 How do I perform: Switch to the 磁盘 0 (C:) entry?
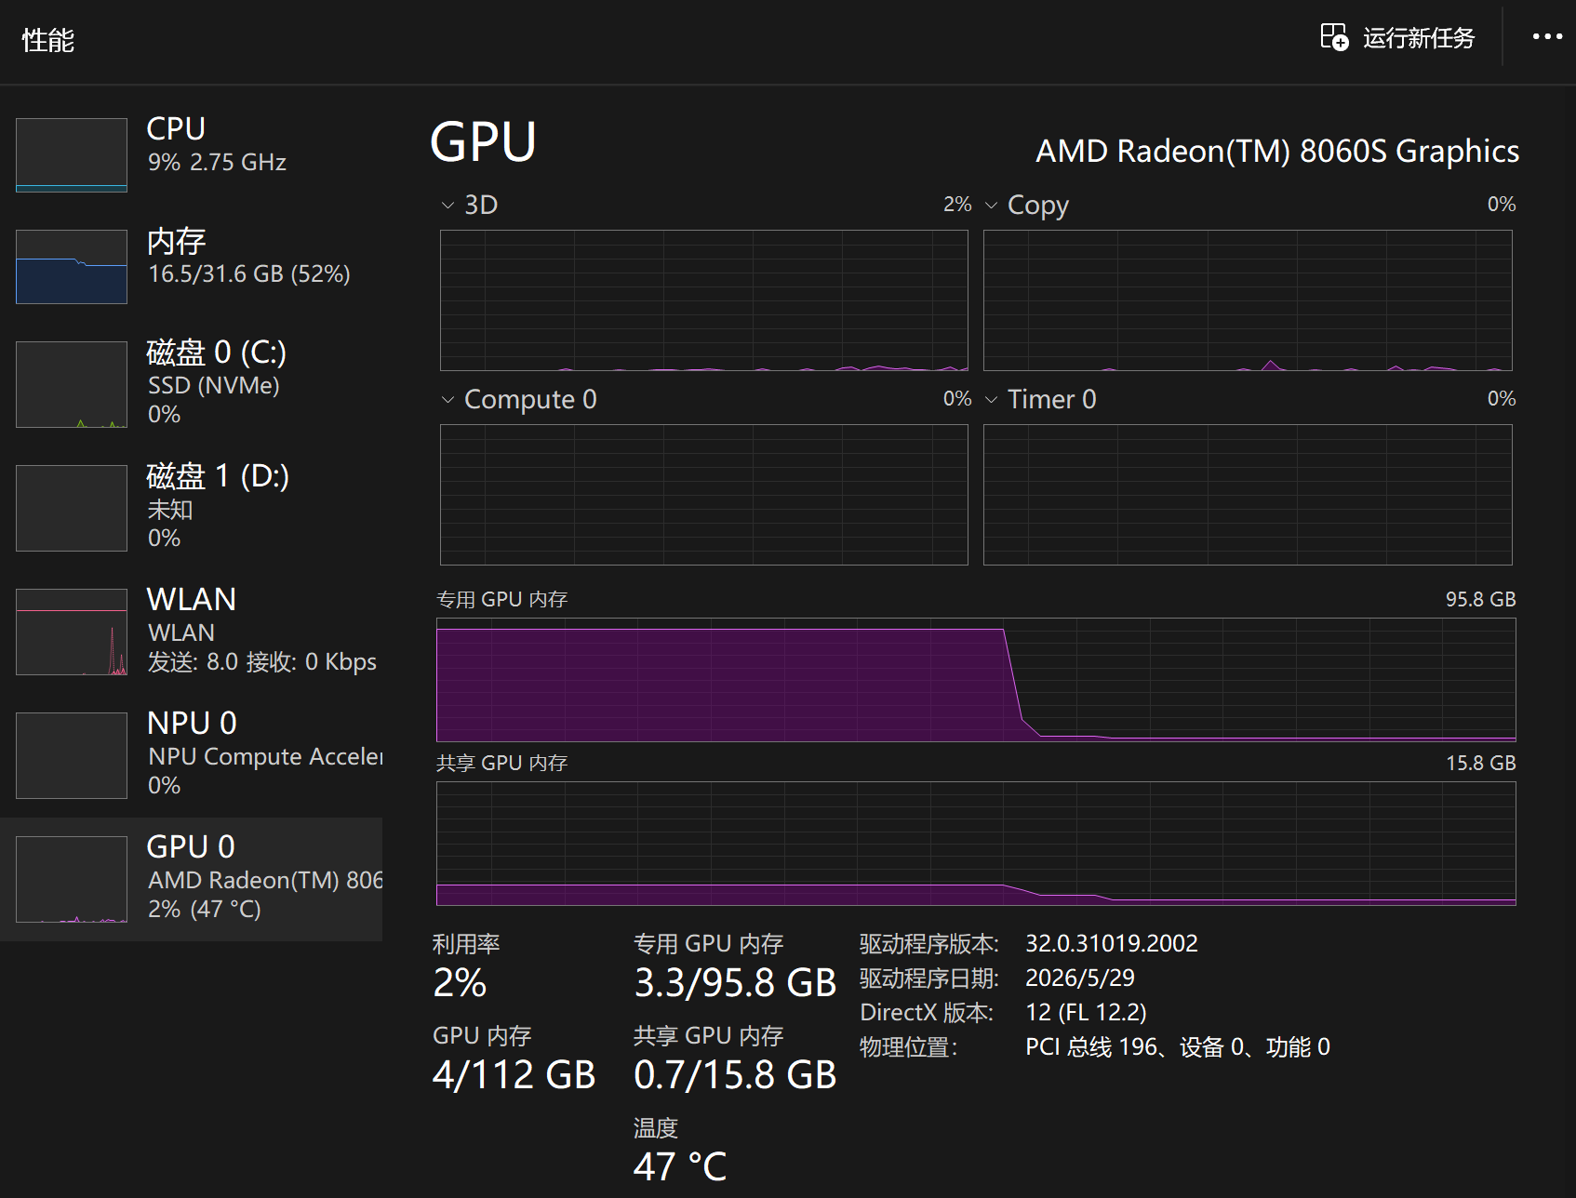pyautogui.click(x=191, y=384)
